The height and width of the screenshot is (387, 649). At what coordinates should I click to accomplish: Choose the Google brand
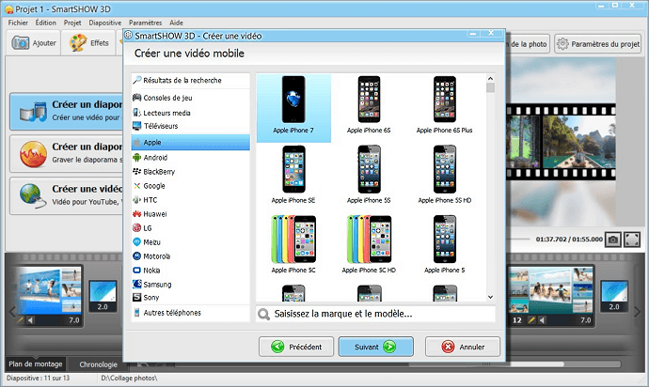click(191, 186)
